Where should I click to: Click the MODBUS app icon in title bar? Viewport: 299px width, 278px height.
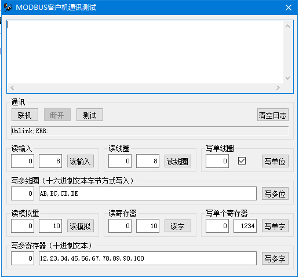point(8,8)
